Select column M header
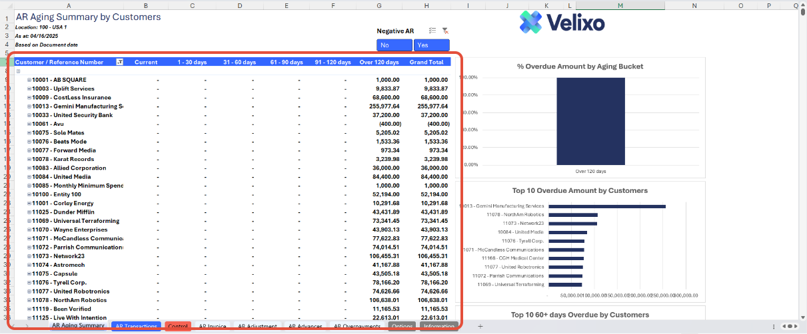The image size is (807, 334). (x=620, y=5)
